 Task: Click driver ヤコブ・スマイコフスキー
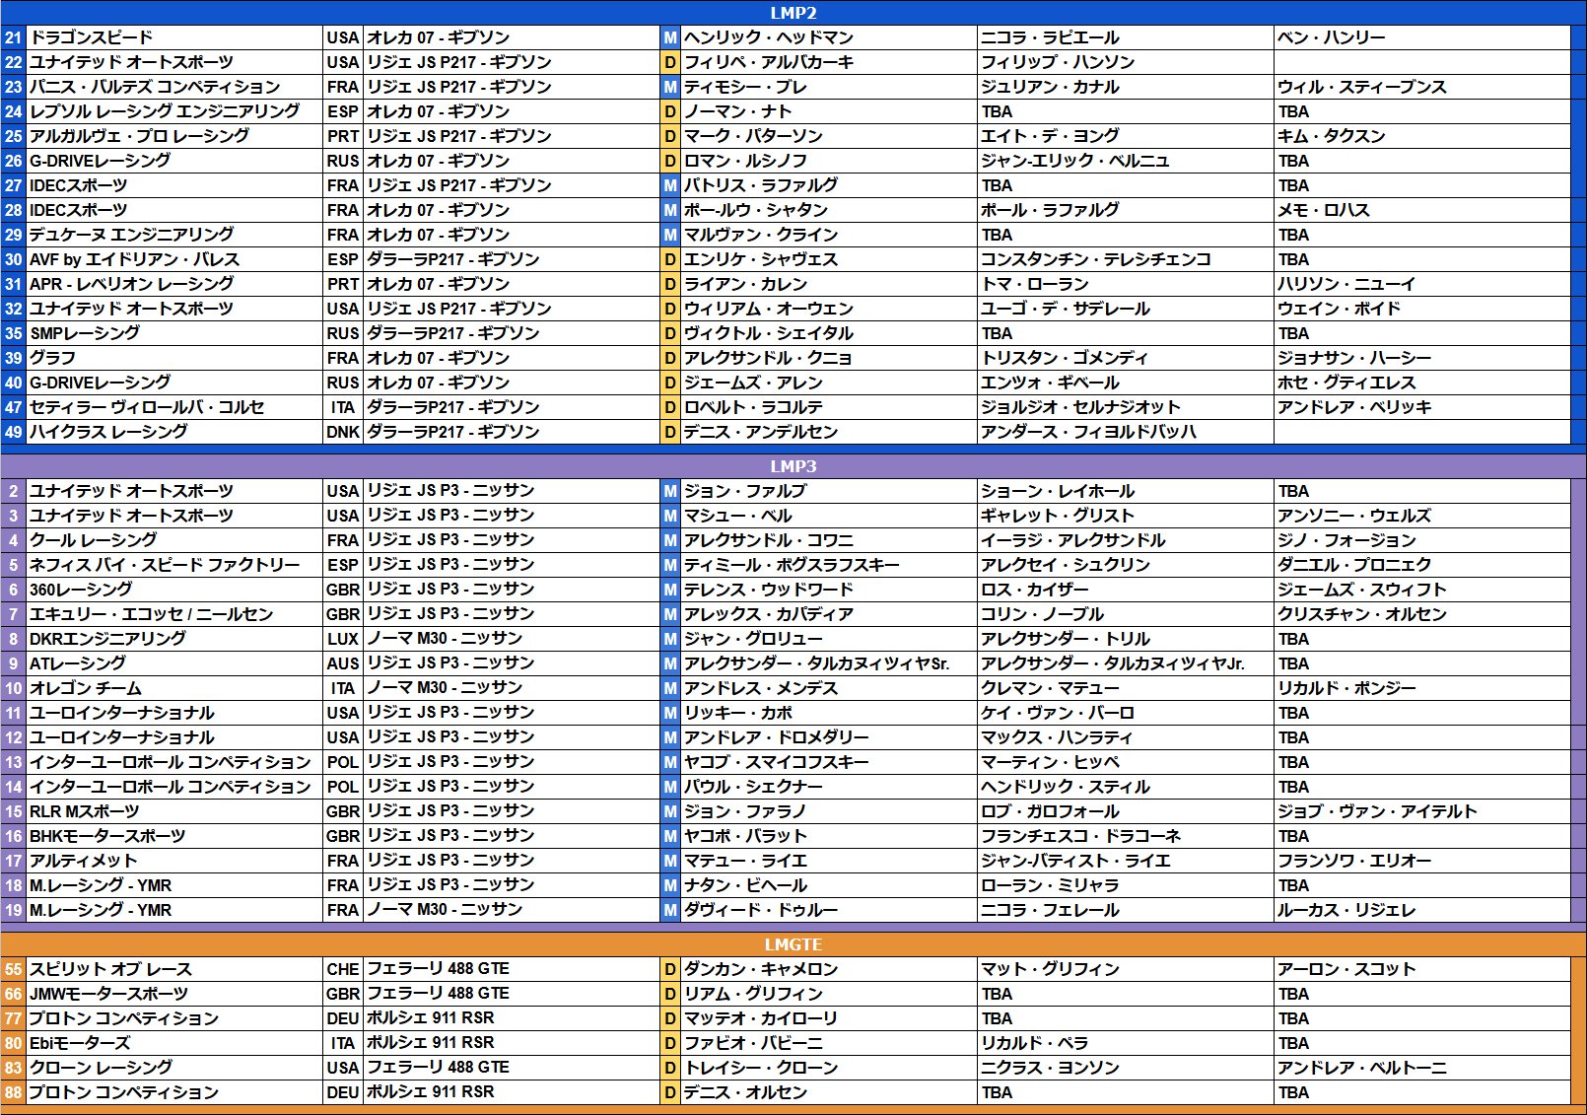[x=777, y=762]
